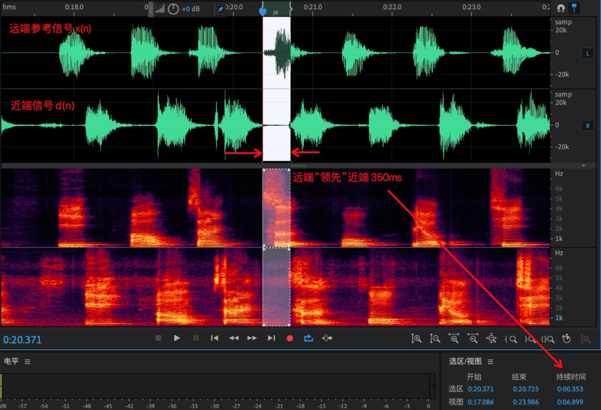The height and width of the screenshot is (410, 601).
Task: Adjust the HUD volume gain knob
Action: [x=173, y=9]
